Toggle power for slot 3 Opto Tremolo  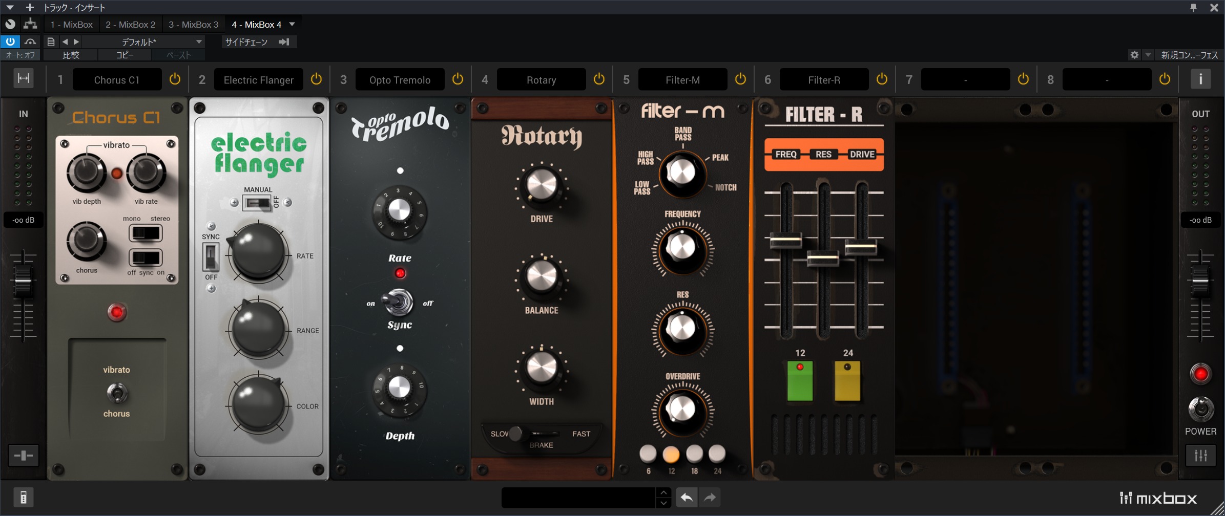pyautogui.click(x=458, y=79)
